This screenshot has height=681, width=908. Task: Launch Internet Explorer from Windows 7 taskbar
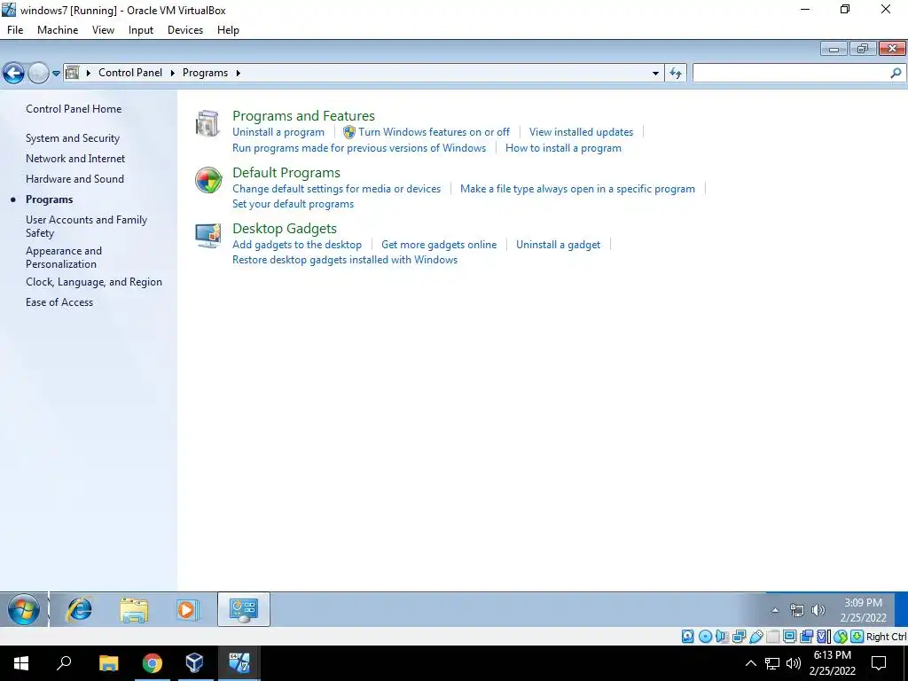coord(79,609)
